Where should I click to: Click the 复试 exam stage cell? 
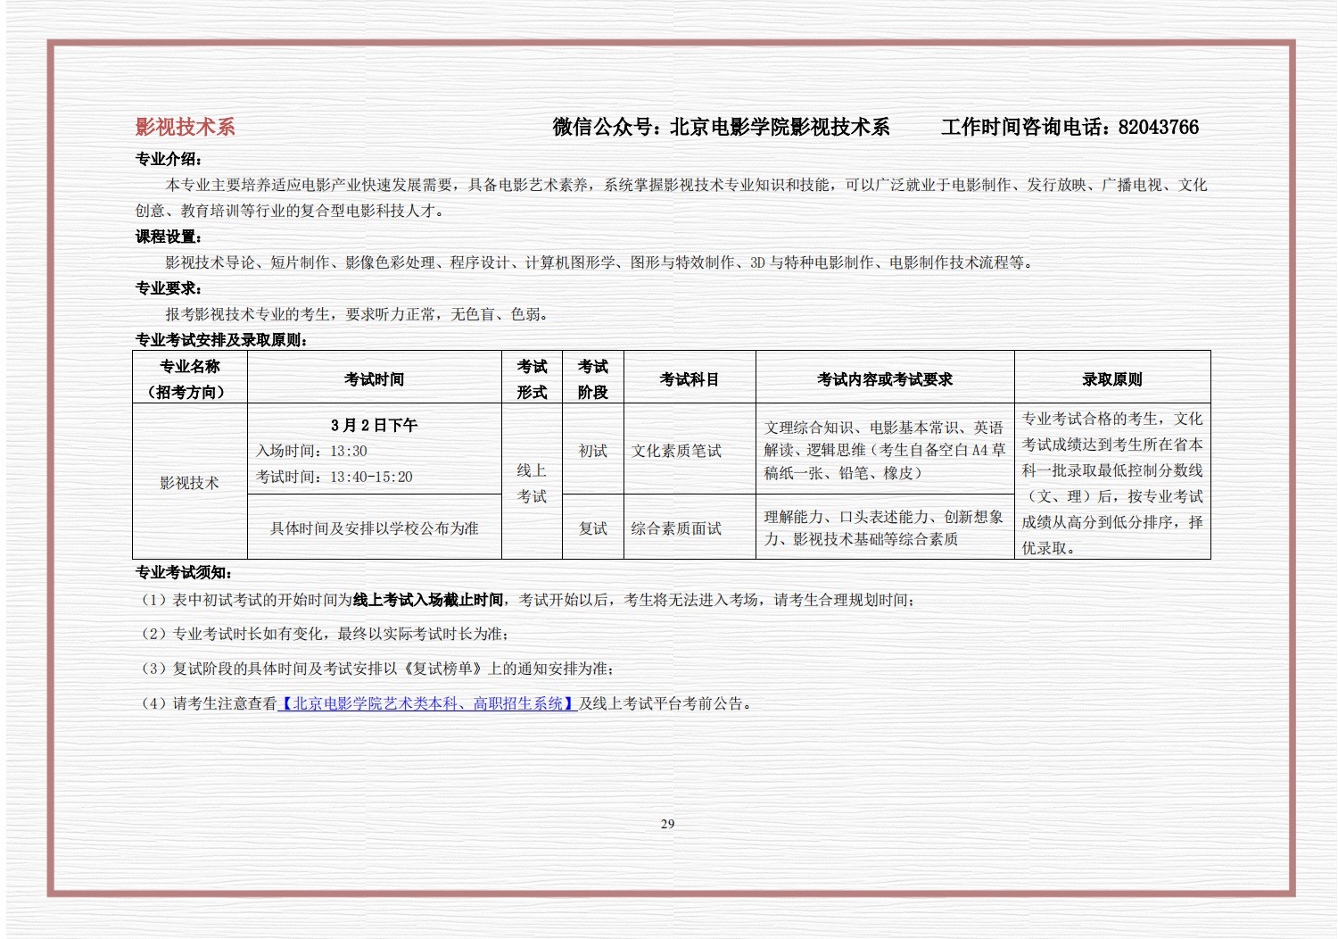(x=592, y=528)
